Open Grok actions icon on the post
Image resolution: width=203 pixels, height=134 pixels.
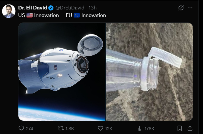pyautogui.click(x=181, y=8)
